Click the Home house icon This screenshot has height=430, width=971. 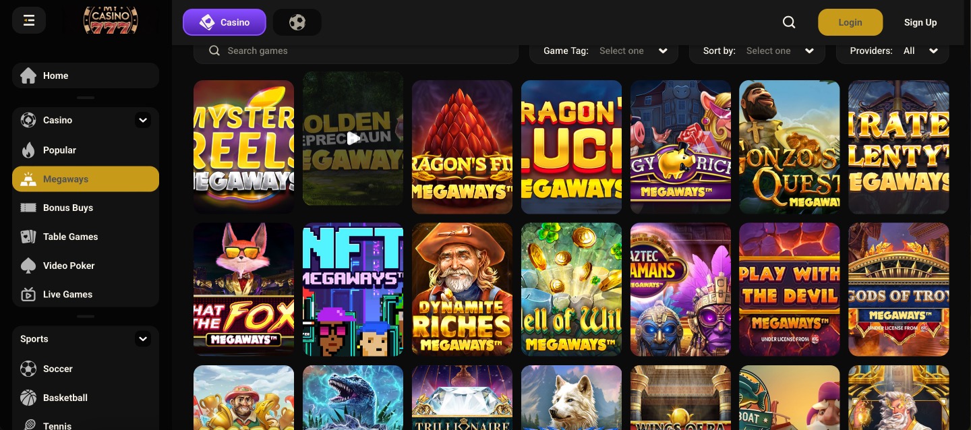click(28, 75)
